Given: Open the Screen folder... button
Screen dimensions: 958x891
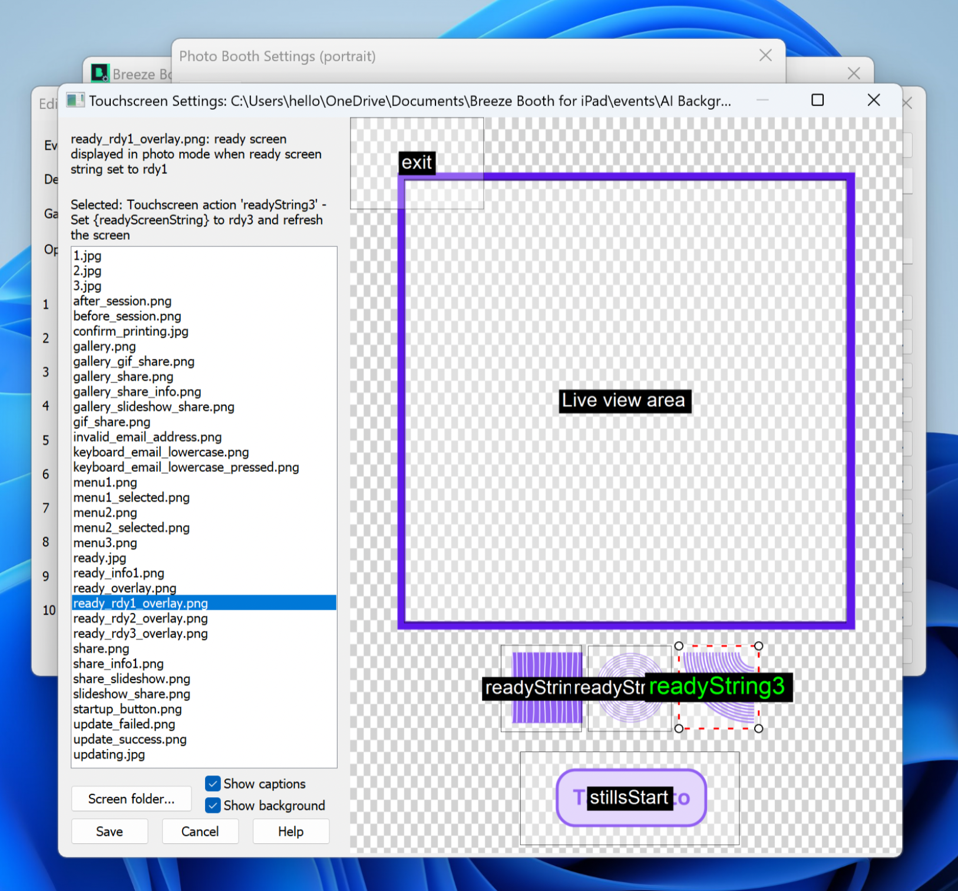Looking at the screenshot, I should (x=131, y=799).
